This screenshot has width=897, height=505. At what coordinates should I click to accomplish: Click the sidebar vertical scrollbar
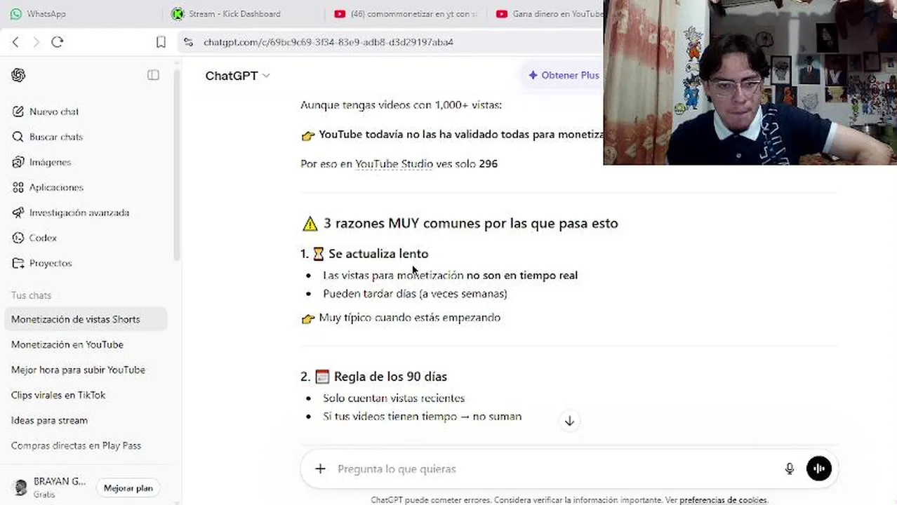[x=177, y=165]
